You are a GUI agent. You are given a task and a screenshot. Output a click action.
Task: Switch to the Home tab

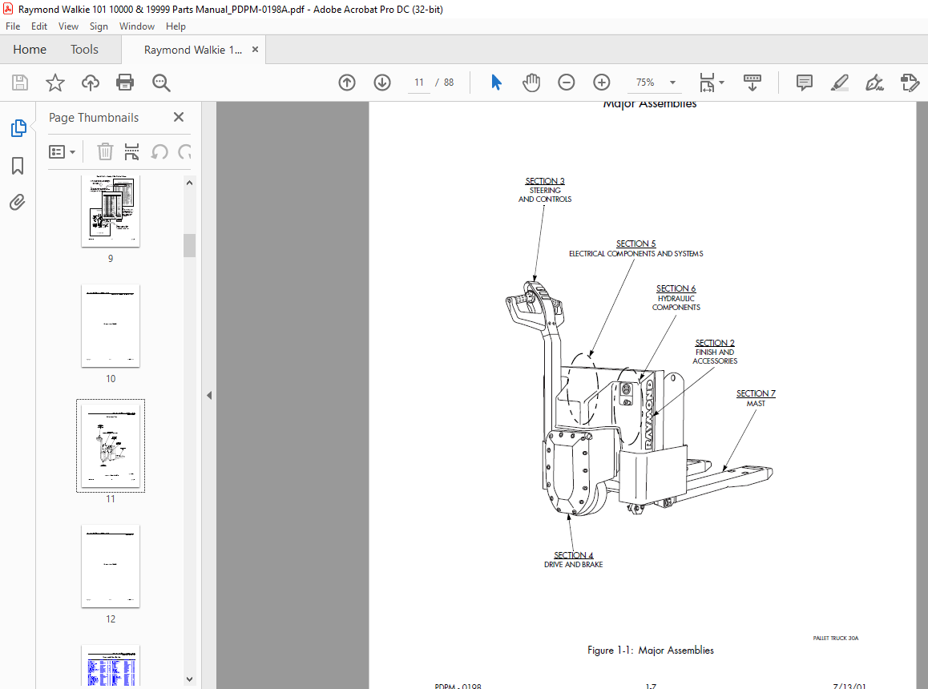(x=30, y=50)
